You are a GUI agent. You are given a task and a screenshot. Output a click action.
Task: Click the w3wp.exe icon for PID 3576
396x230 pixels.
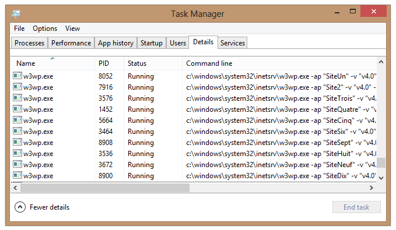coord(17,98)
